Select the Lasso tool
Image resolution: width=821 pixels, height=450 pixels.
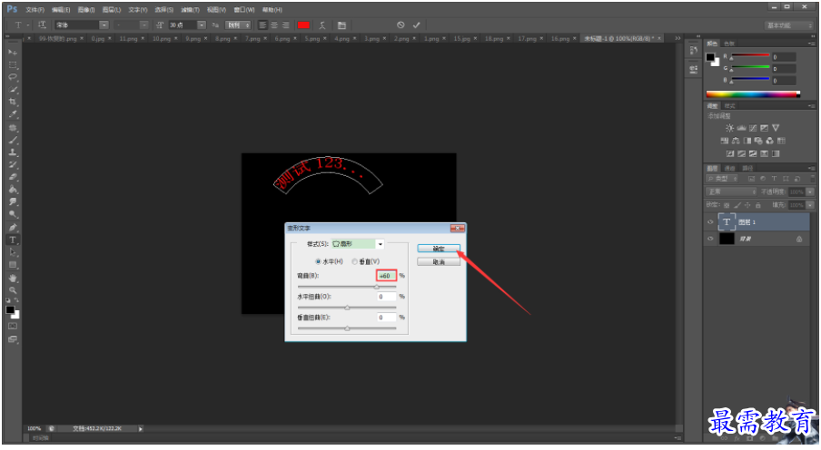tap(13, 77)
